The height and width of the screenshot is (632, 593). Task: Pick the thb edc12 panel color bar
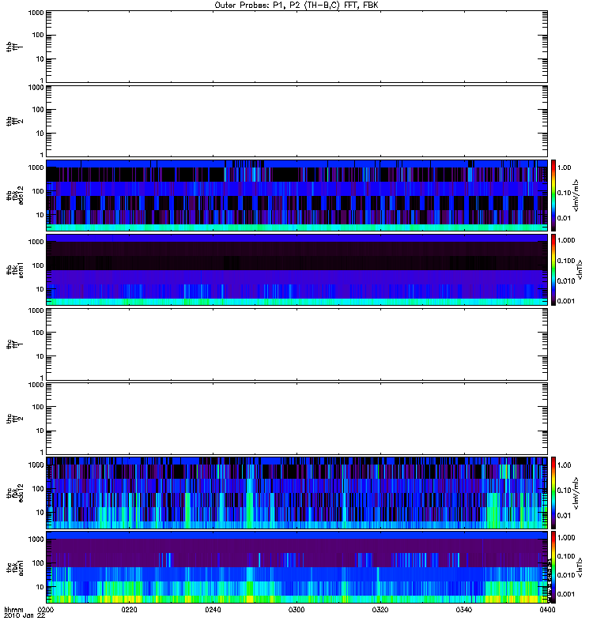[x=553, y=195]
